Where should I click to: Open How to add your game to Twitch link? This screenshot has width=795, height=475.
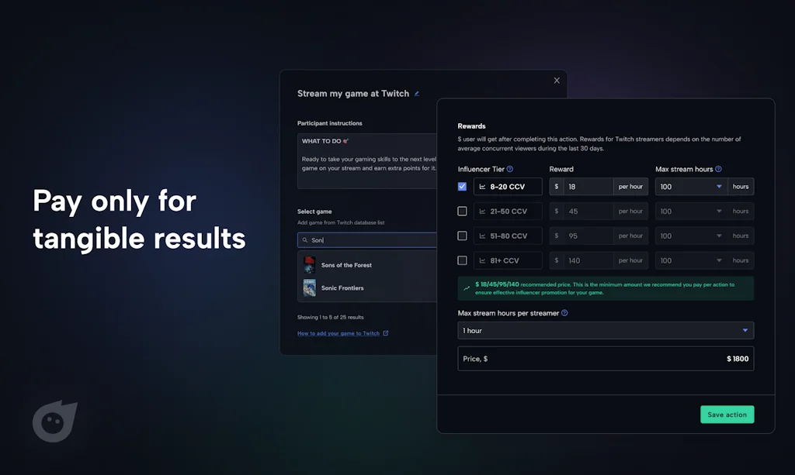[338, 333]
